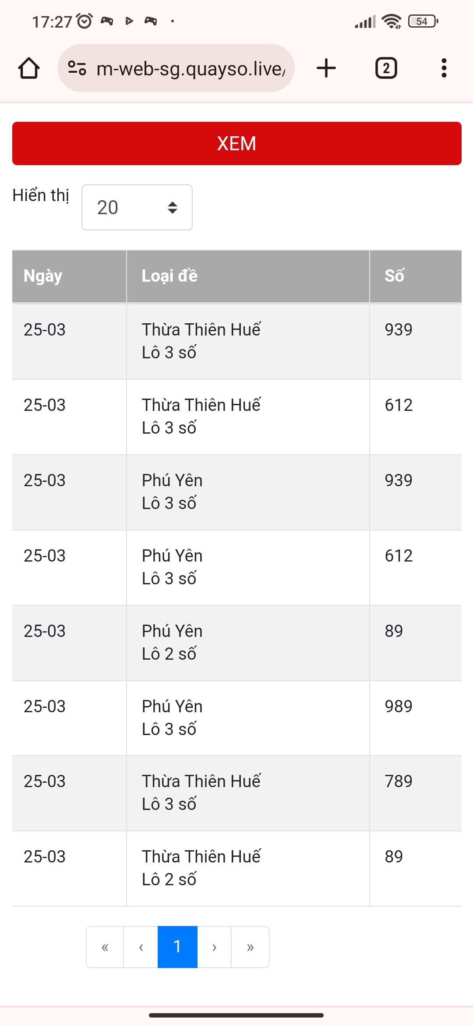Select page 1 in pagination

(177, 947)
